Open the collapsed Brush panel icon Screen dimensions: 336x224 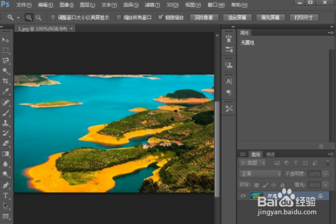tap(229, 38)
